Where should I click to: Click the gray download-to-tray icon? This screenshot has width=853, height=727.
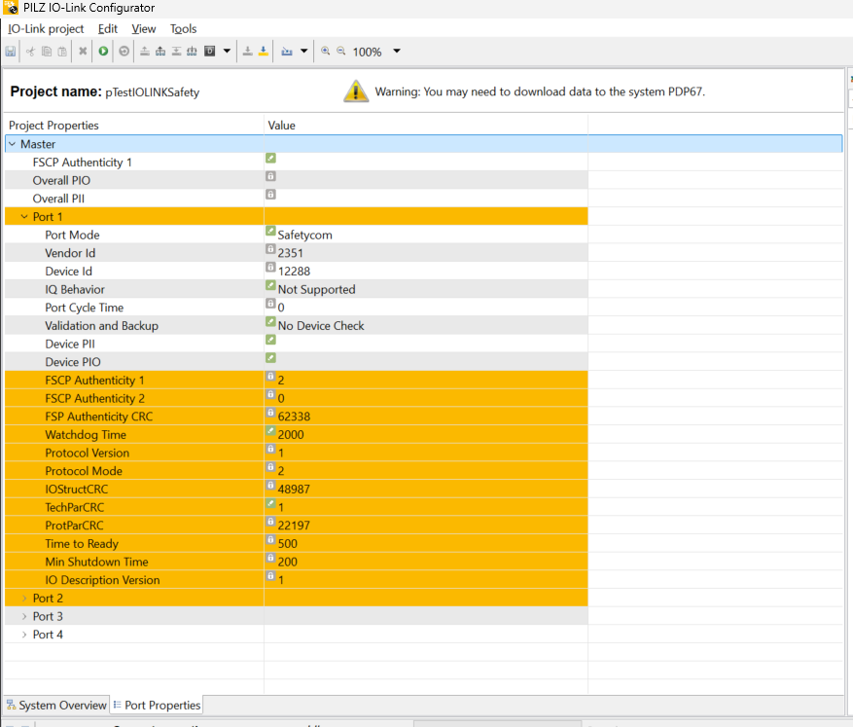247,52
